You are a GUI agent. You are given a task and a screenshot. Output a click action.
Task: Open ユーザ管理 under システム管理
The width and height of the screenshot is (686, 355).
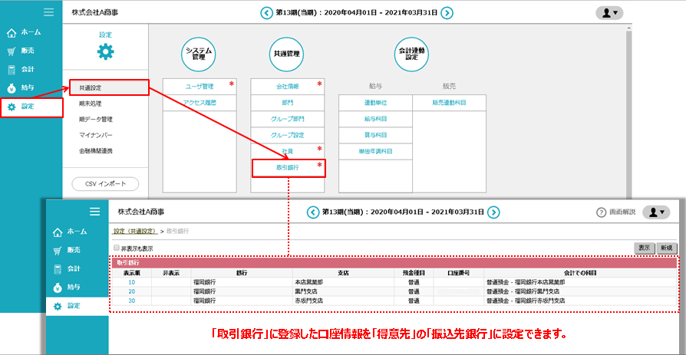point(199,87)
